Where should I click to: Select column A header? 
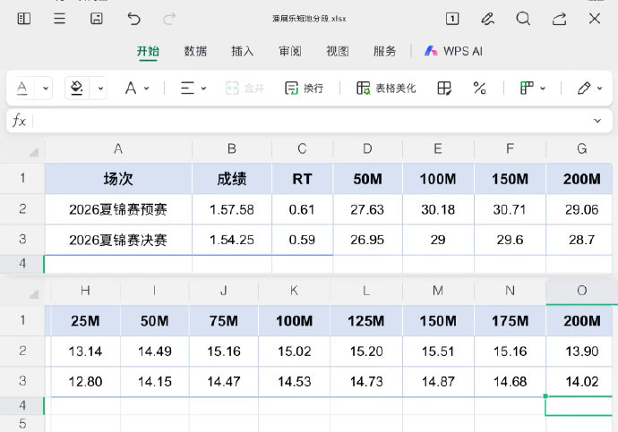(x=118, y=148)
